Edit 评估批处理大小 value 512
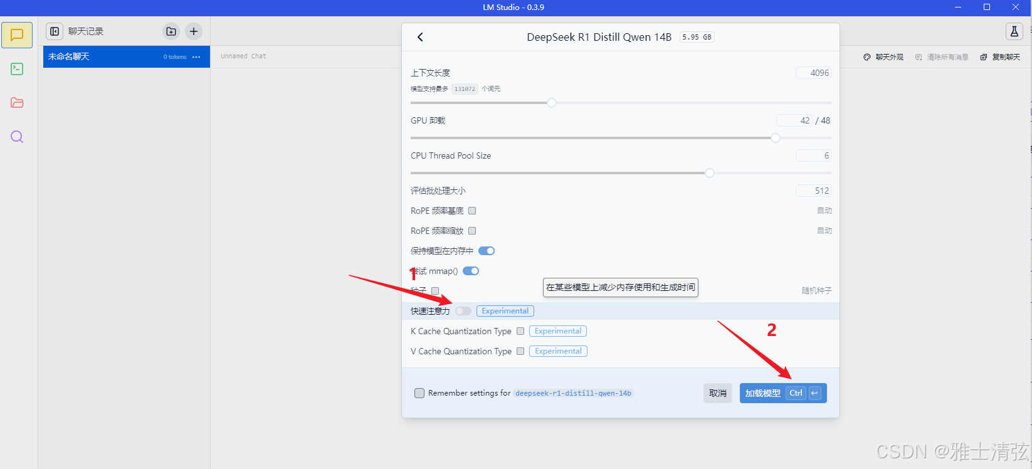The image size is (1032, 469). tap(813, 191)
